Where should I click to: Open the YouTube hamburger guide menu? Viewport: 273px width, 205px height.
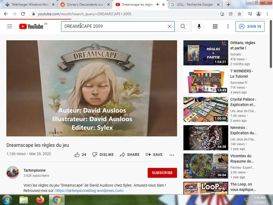pyautogui.click(x=10, y=26)
